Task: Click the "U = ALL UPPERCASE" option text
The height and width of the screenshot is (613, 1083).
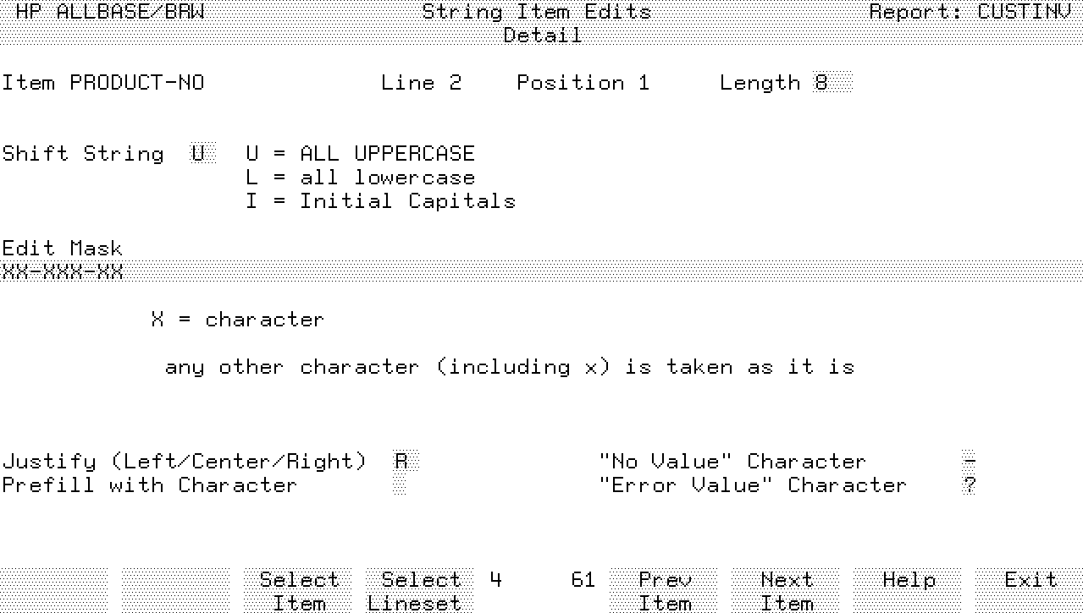Action: [x=360, y=154]
